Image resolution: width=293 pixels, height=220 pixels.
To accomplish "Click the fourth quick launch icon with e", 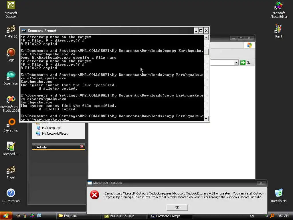I will (39, 215).
